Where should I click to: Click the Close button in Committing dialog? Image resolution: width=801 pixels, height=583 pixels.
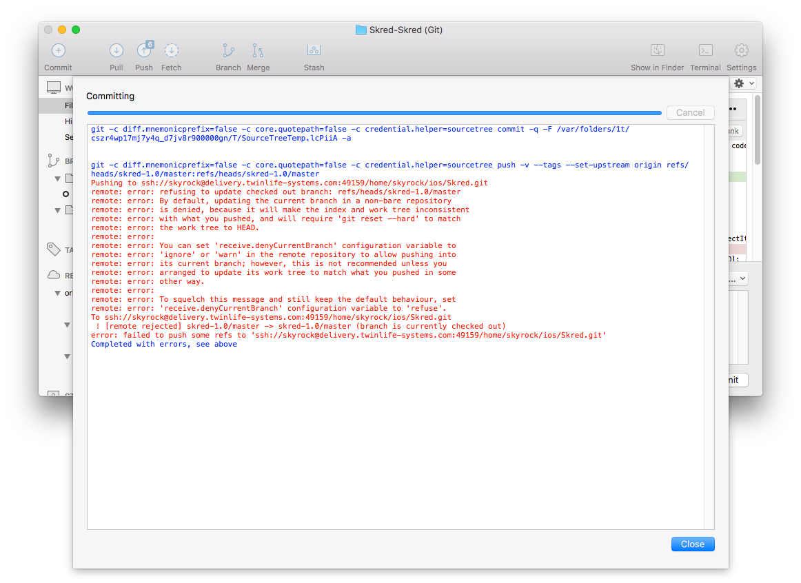tap(693, 544)
